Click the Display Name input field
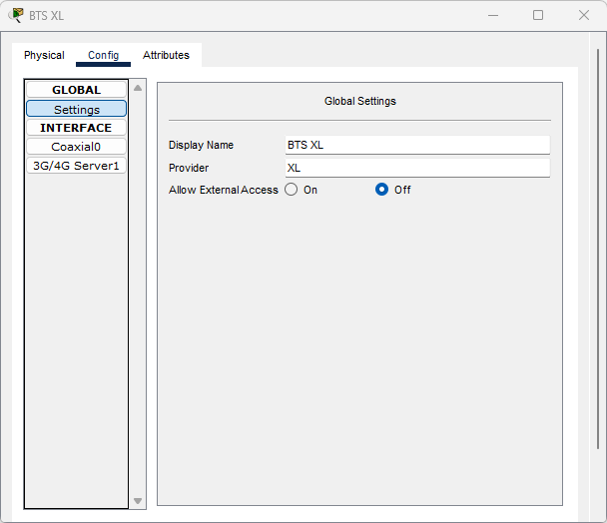607x523 pixels. (417, 145)
